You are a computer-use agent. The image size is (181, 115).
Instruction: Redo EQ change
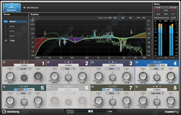144,18
